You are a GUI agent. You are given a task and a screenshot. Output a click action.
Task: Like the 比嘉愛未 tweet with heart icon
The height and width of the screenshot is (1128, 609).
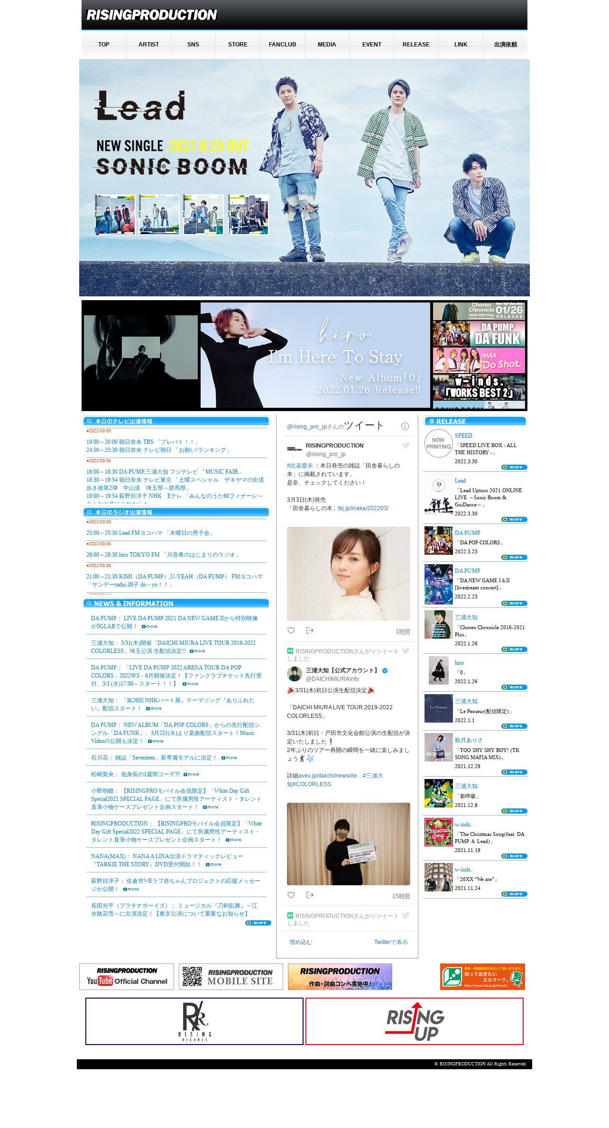[x=291, y=630]
